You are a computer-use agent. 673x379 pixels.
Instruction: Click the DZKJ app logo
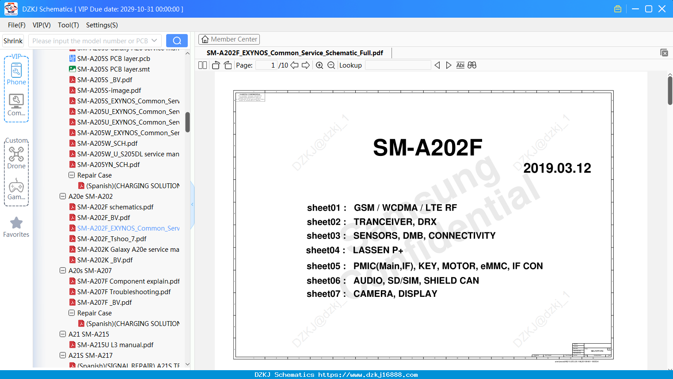[11, 9]
